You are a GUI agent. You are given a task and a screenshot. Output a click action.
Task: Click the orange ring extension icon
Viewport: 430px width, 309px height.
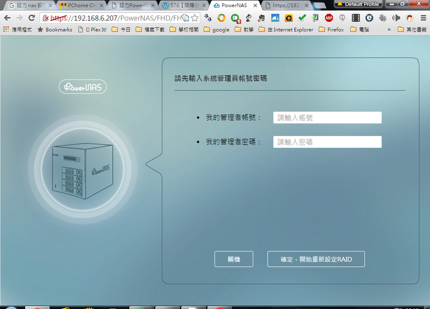point(221,18)
